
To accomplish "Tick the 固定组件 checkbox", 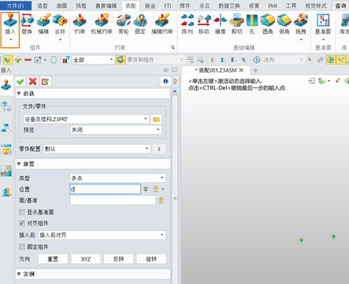I will (x=22, y=246).
